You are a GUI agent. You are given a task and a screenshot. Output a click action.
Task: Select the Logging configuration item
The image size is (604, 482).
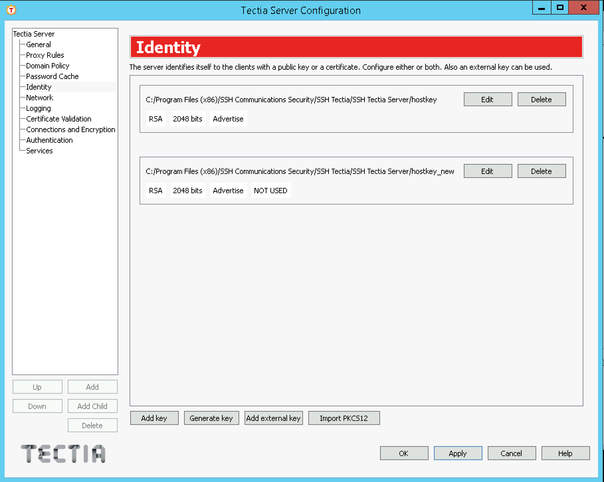(39, 108)
